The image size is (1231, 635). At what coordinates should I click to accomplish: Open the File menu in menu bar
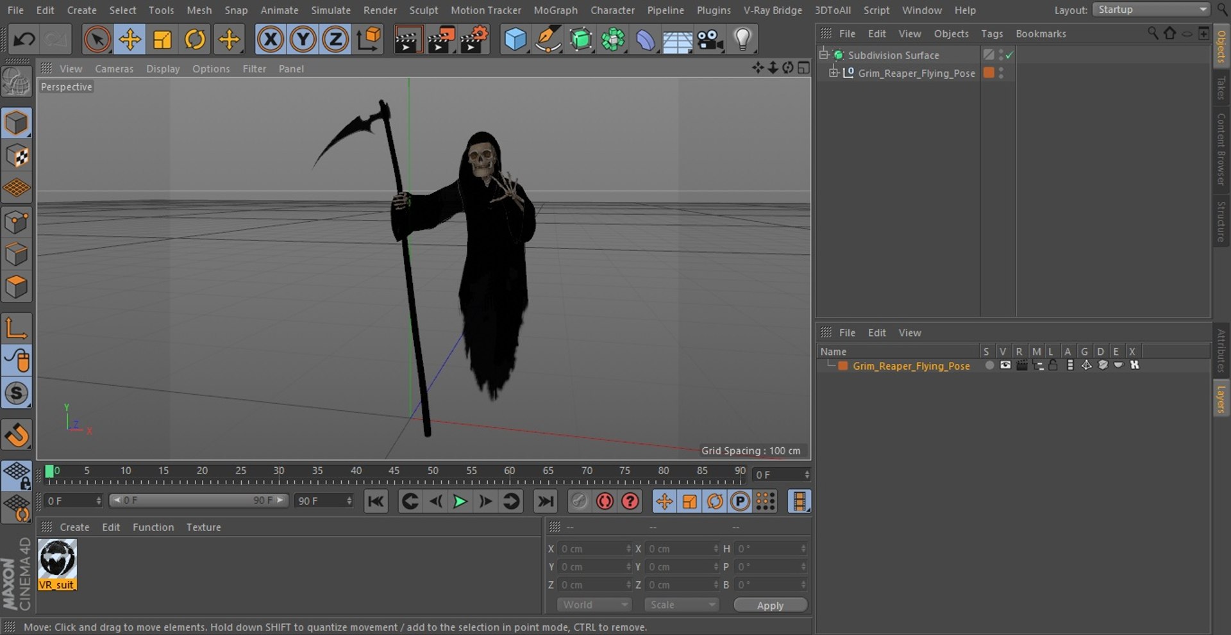pyautogui.click(x=15, y=10)
